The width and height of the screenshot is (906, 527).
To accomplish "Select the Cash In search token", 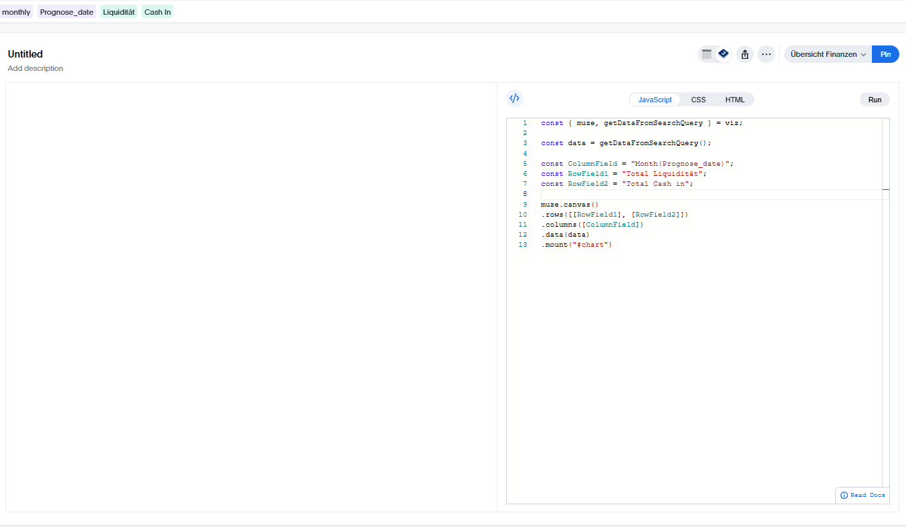I will (158, 12).
